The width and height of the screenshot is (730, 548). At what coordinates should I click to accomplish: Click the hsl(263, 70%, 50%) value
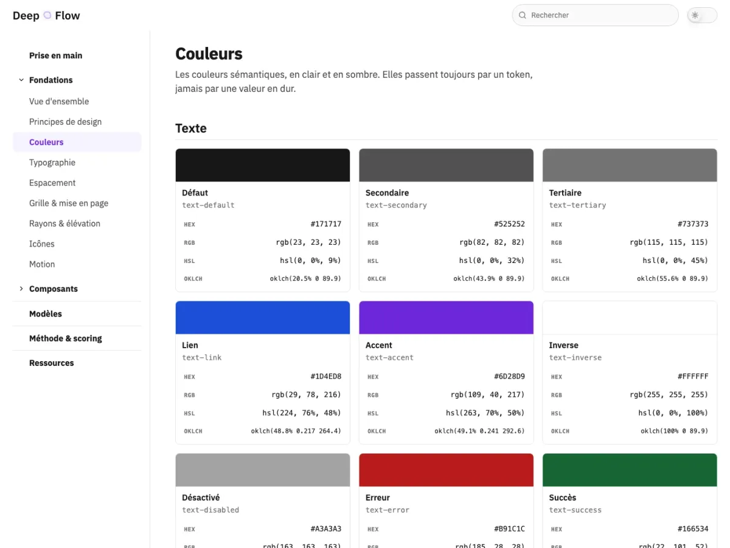point(485,413)
